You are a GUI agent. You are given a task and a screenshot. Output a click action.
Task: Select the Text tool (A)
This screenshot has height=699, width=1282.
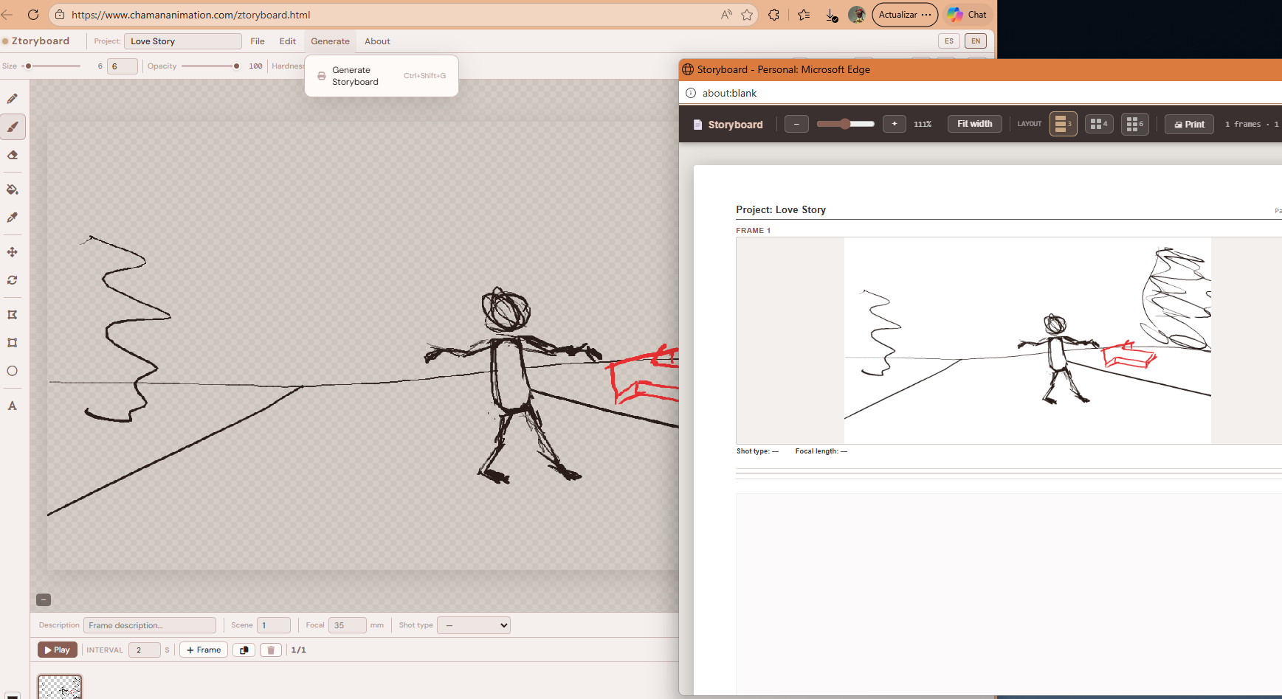13,406
